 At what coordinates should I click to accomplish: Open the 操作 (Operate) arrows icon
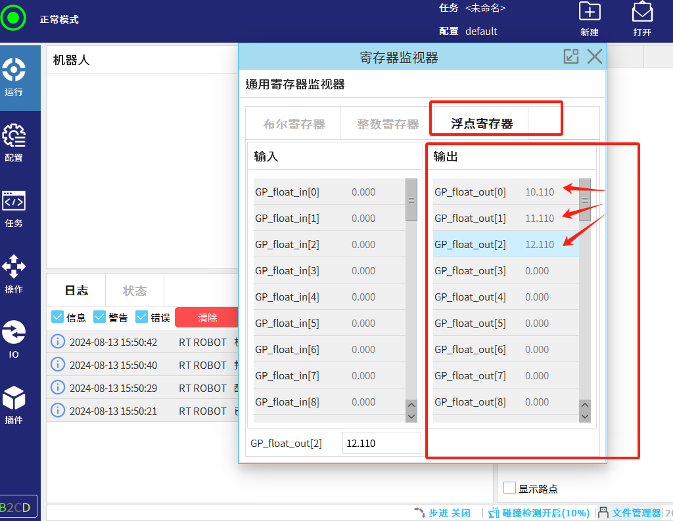point(14,273)
